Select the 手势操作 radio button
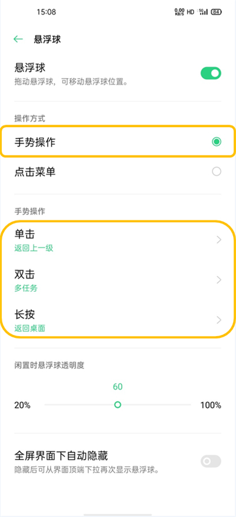The width and height of the screenshot is (236, 517). (x=217, y=142)
